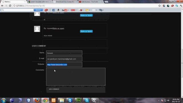The height and width of the screenshot is (103, 183).
Task: Open TeamViewer from taskbar
Action: tap(70, 100)
